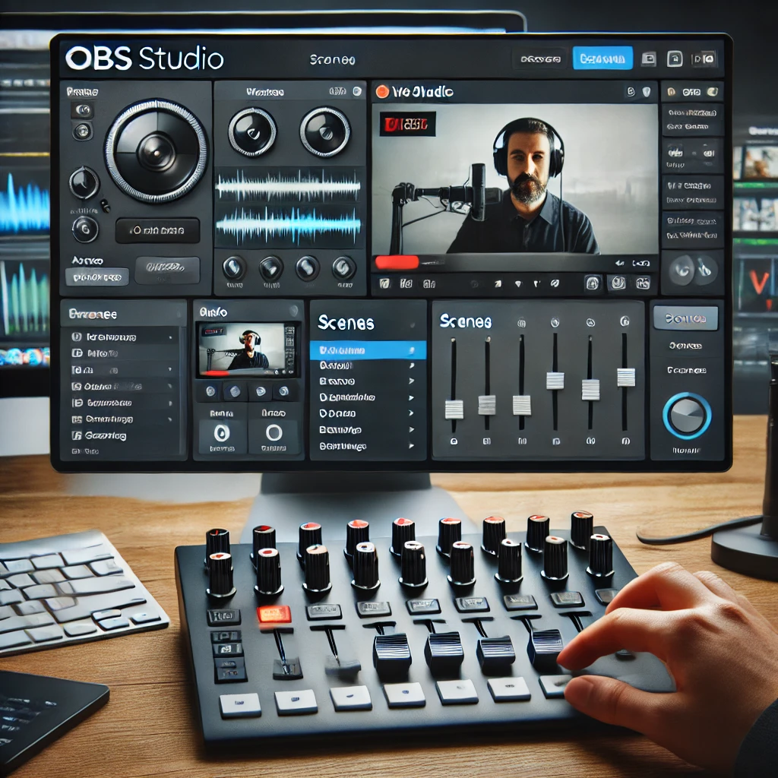The width and height of the screenshot is (778, 778).
Task: Toggle the icon under the fifth mixer fader
Action: pyautogui.click(x=590, y=441)
